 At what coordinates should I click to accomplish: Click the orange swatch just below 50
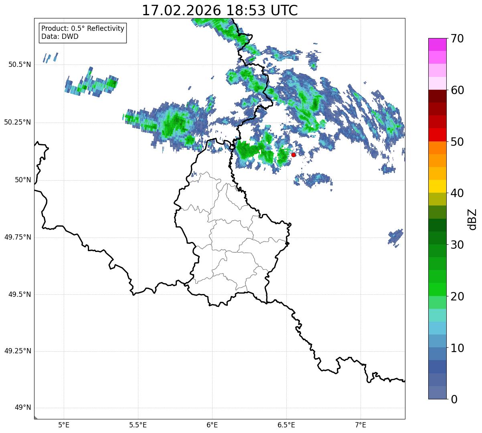point(437,148)
